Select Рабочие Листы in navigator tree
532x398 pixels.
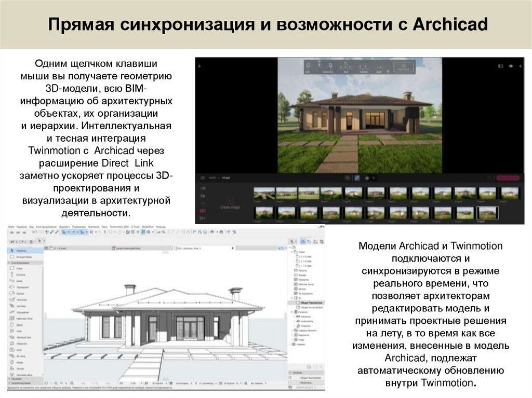(303, 284)
